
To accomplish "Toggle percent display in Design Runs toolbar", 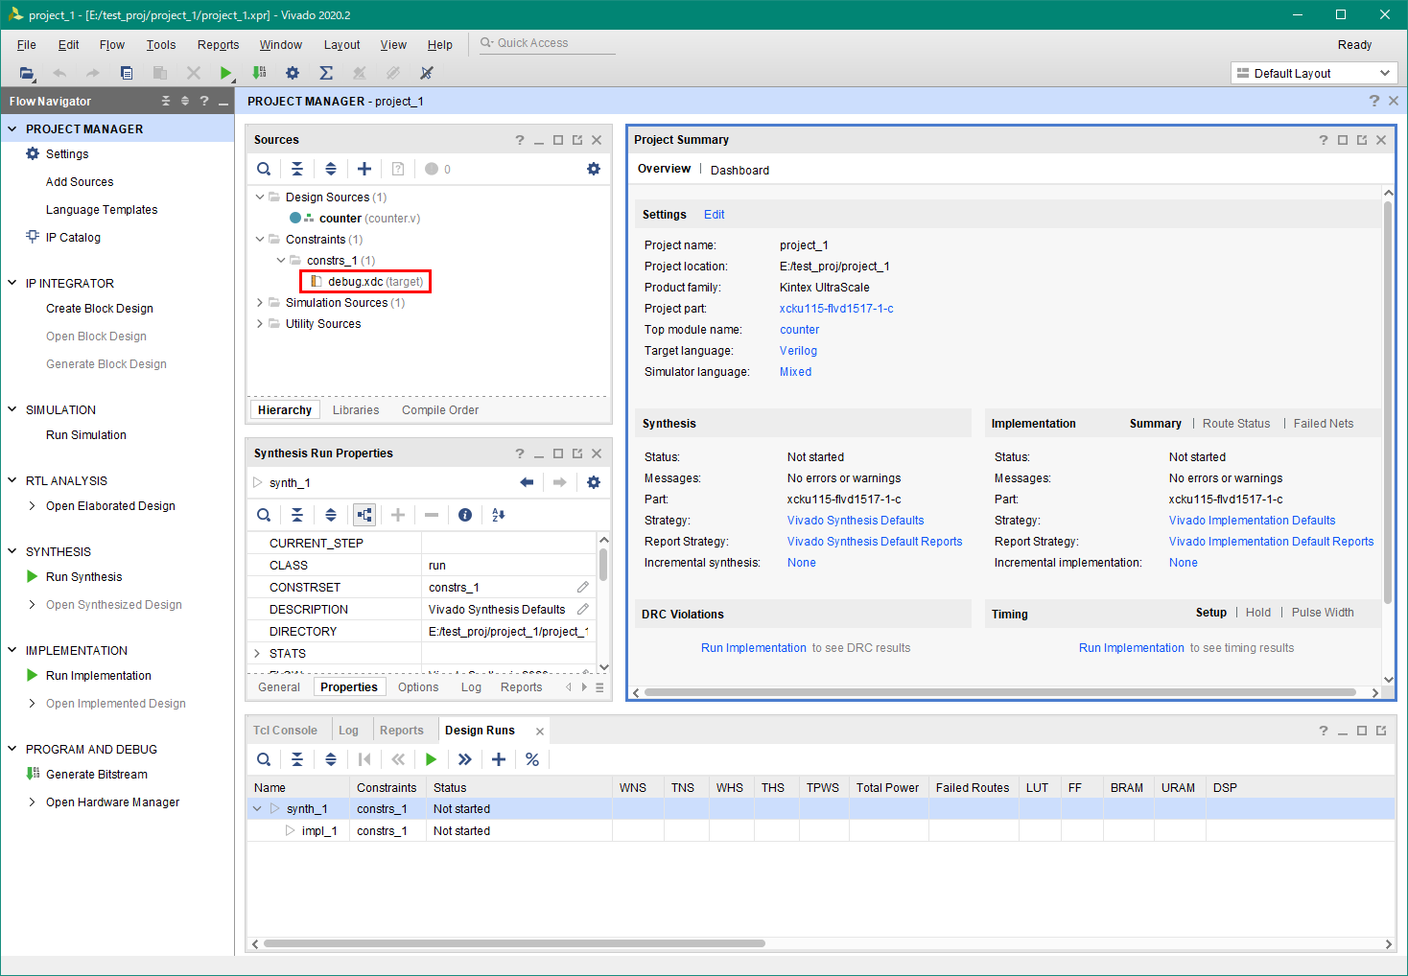I will [x=532, y=759].
